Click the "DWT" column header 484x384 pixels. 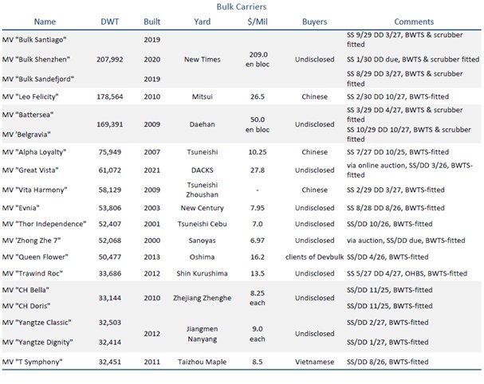pos(111,22)
